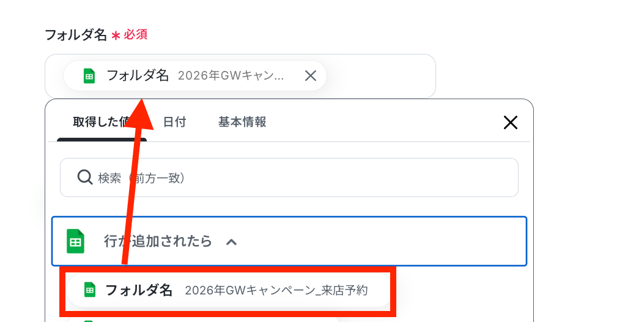This screenshot has height=322, width=636.
Task: Click the bold フォルダ名 label in list option
Action: (139, 290)
